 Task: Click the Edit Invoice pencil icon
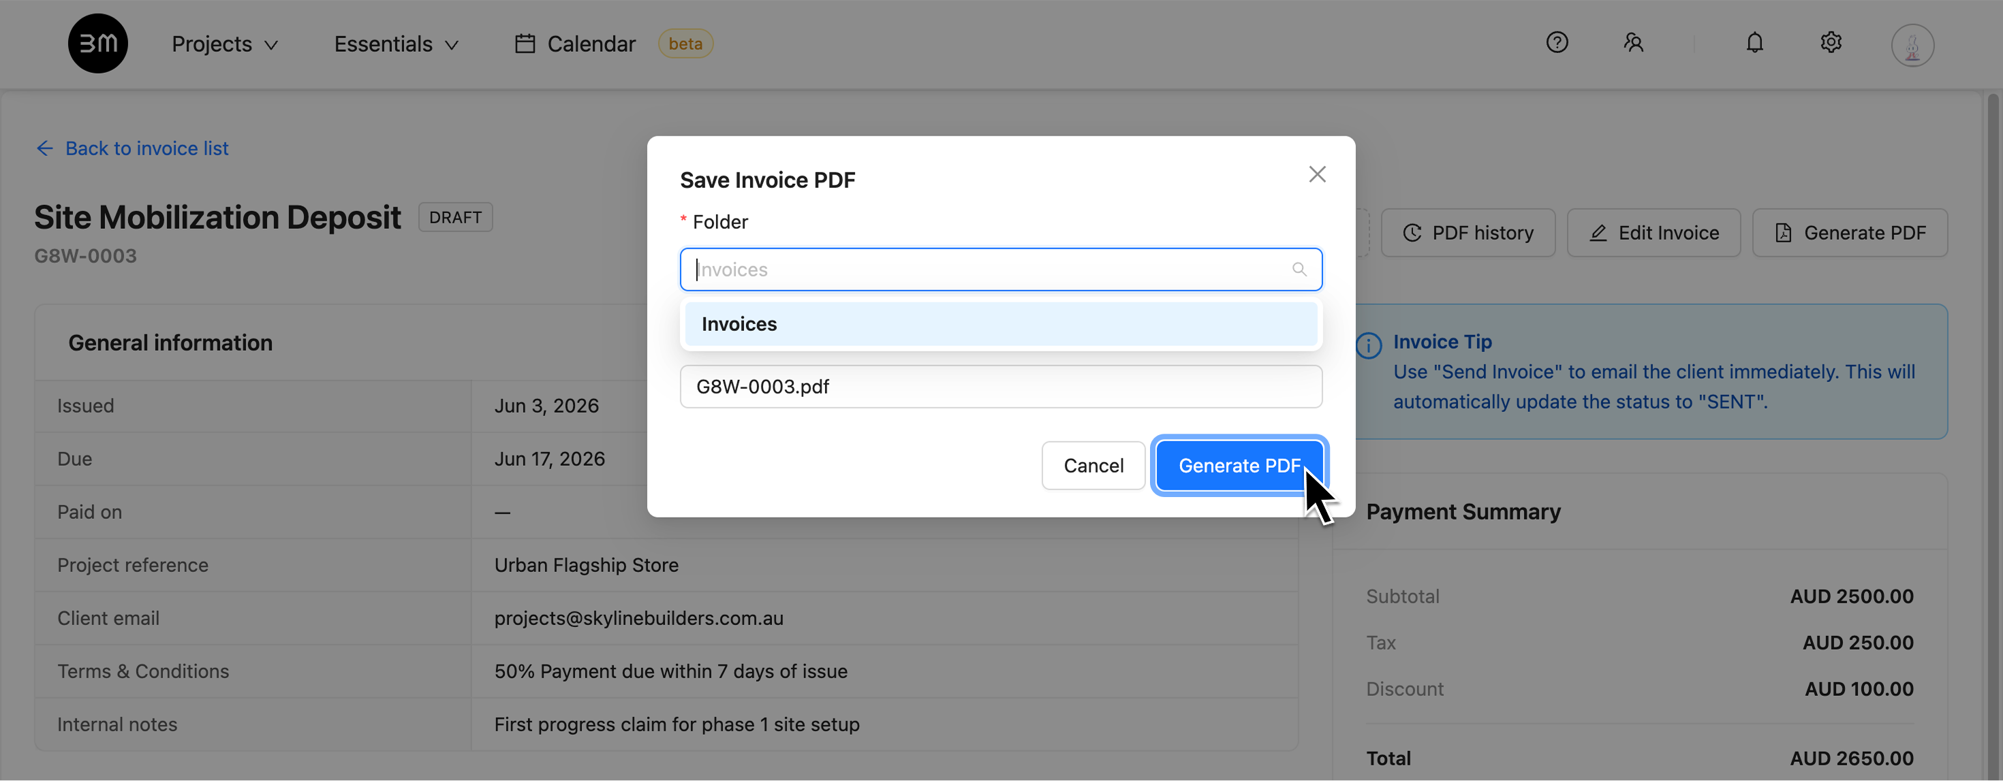coord(1598,233)
